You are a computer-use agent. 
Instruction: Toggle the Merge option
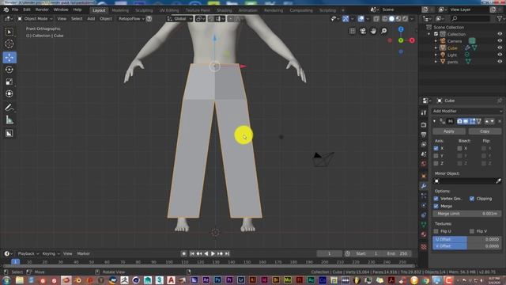pyautogui.click(x=436, y=206)
